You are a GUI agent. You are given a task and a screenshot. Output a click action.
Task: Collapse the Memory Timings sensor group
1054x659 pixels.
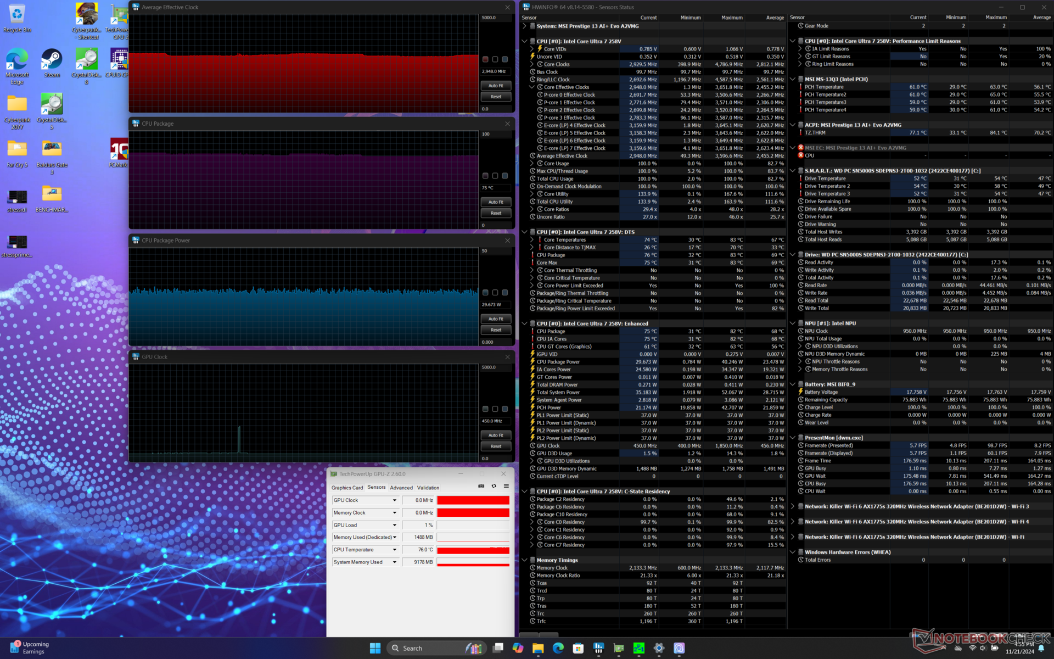pos(525,560)
